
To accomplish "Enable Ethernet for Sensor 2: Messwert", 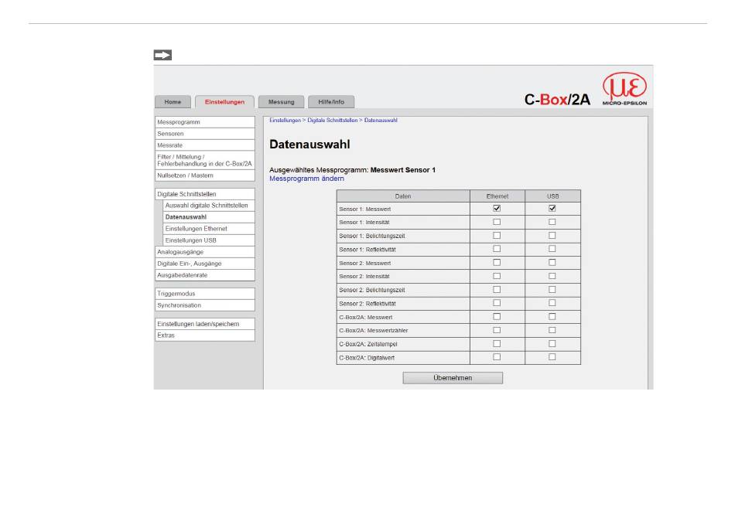I will point(497,263).
